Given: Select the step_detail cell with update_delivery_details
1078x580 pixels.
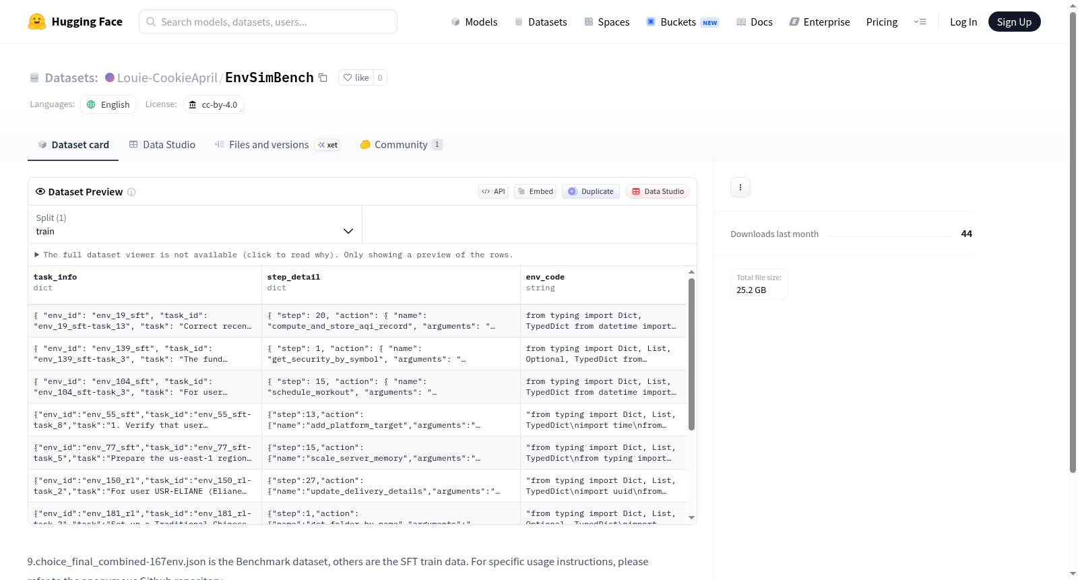Looking at the screenshot, I should [x=391, y=486].
